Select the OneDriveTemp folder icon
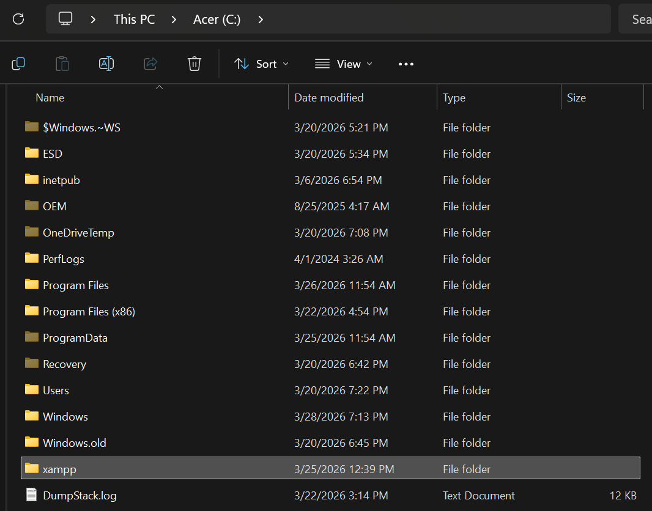 click(x=32, y=232)
